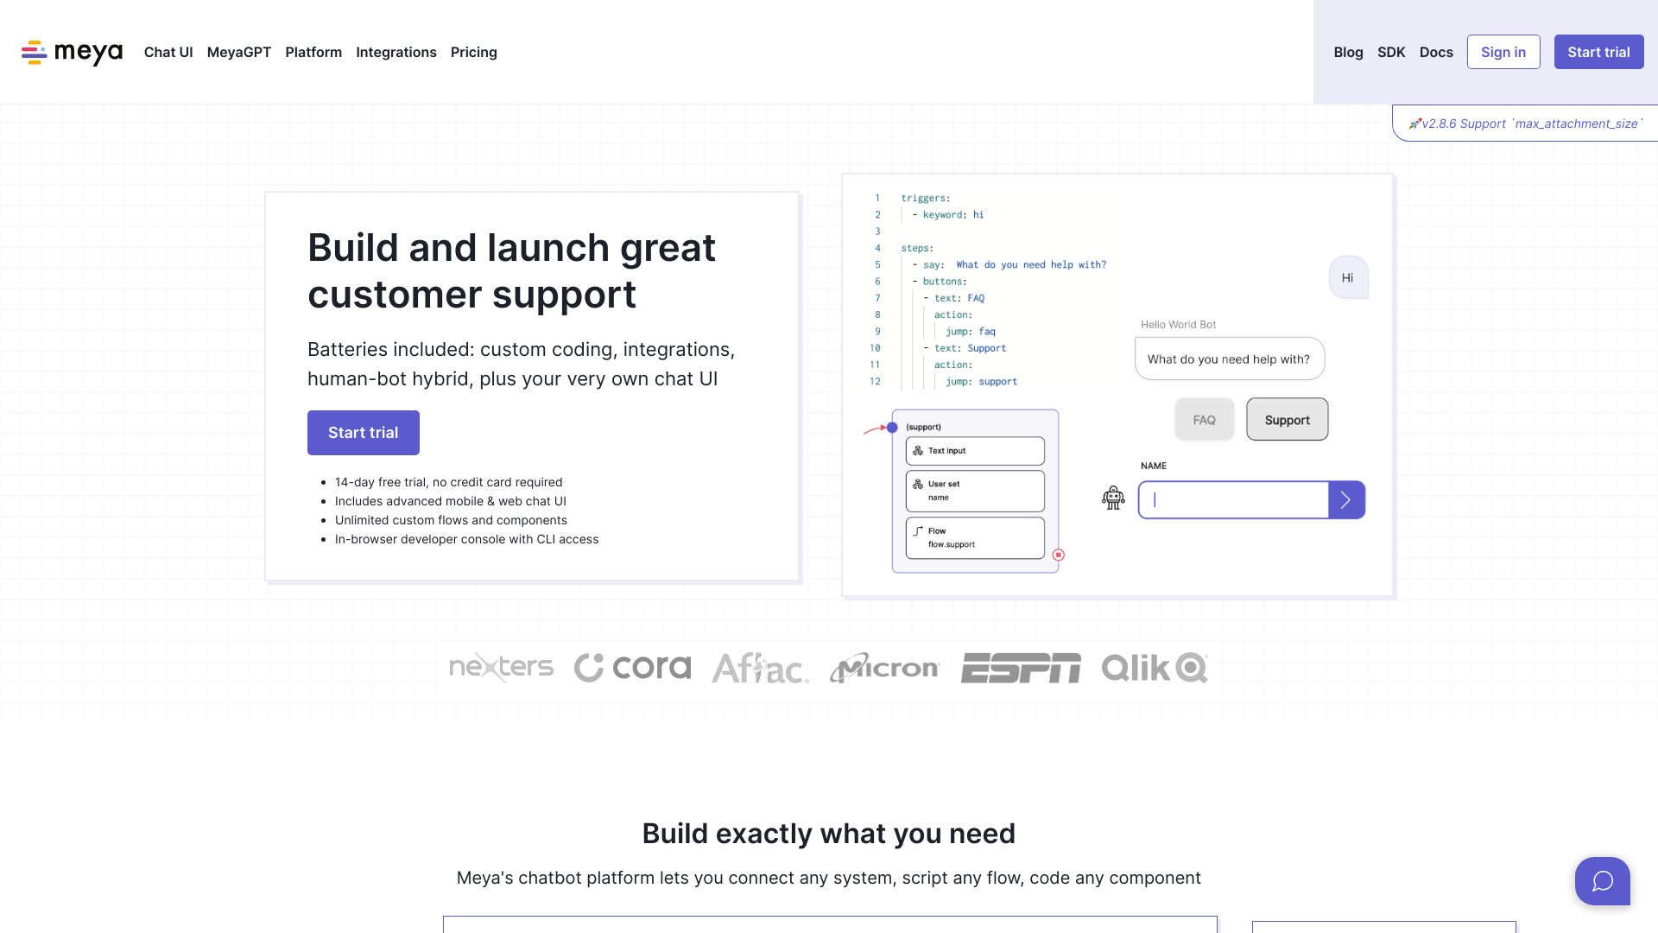This screenshot has height=933, width=1658.
Task: Click the chat bubble icon bottom right
Action: coord(1602,880)
